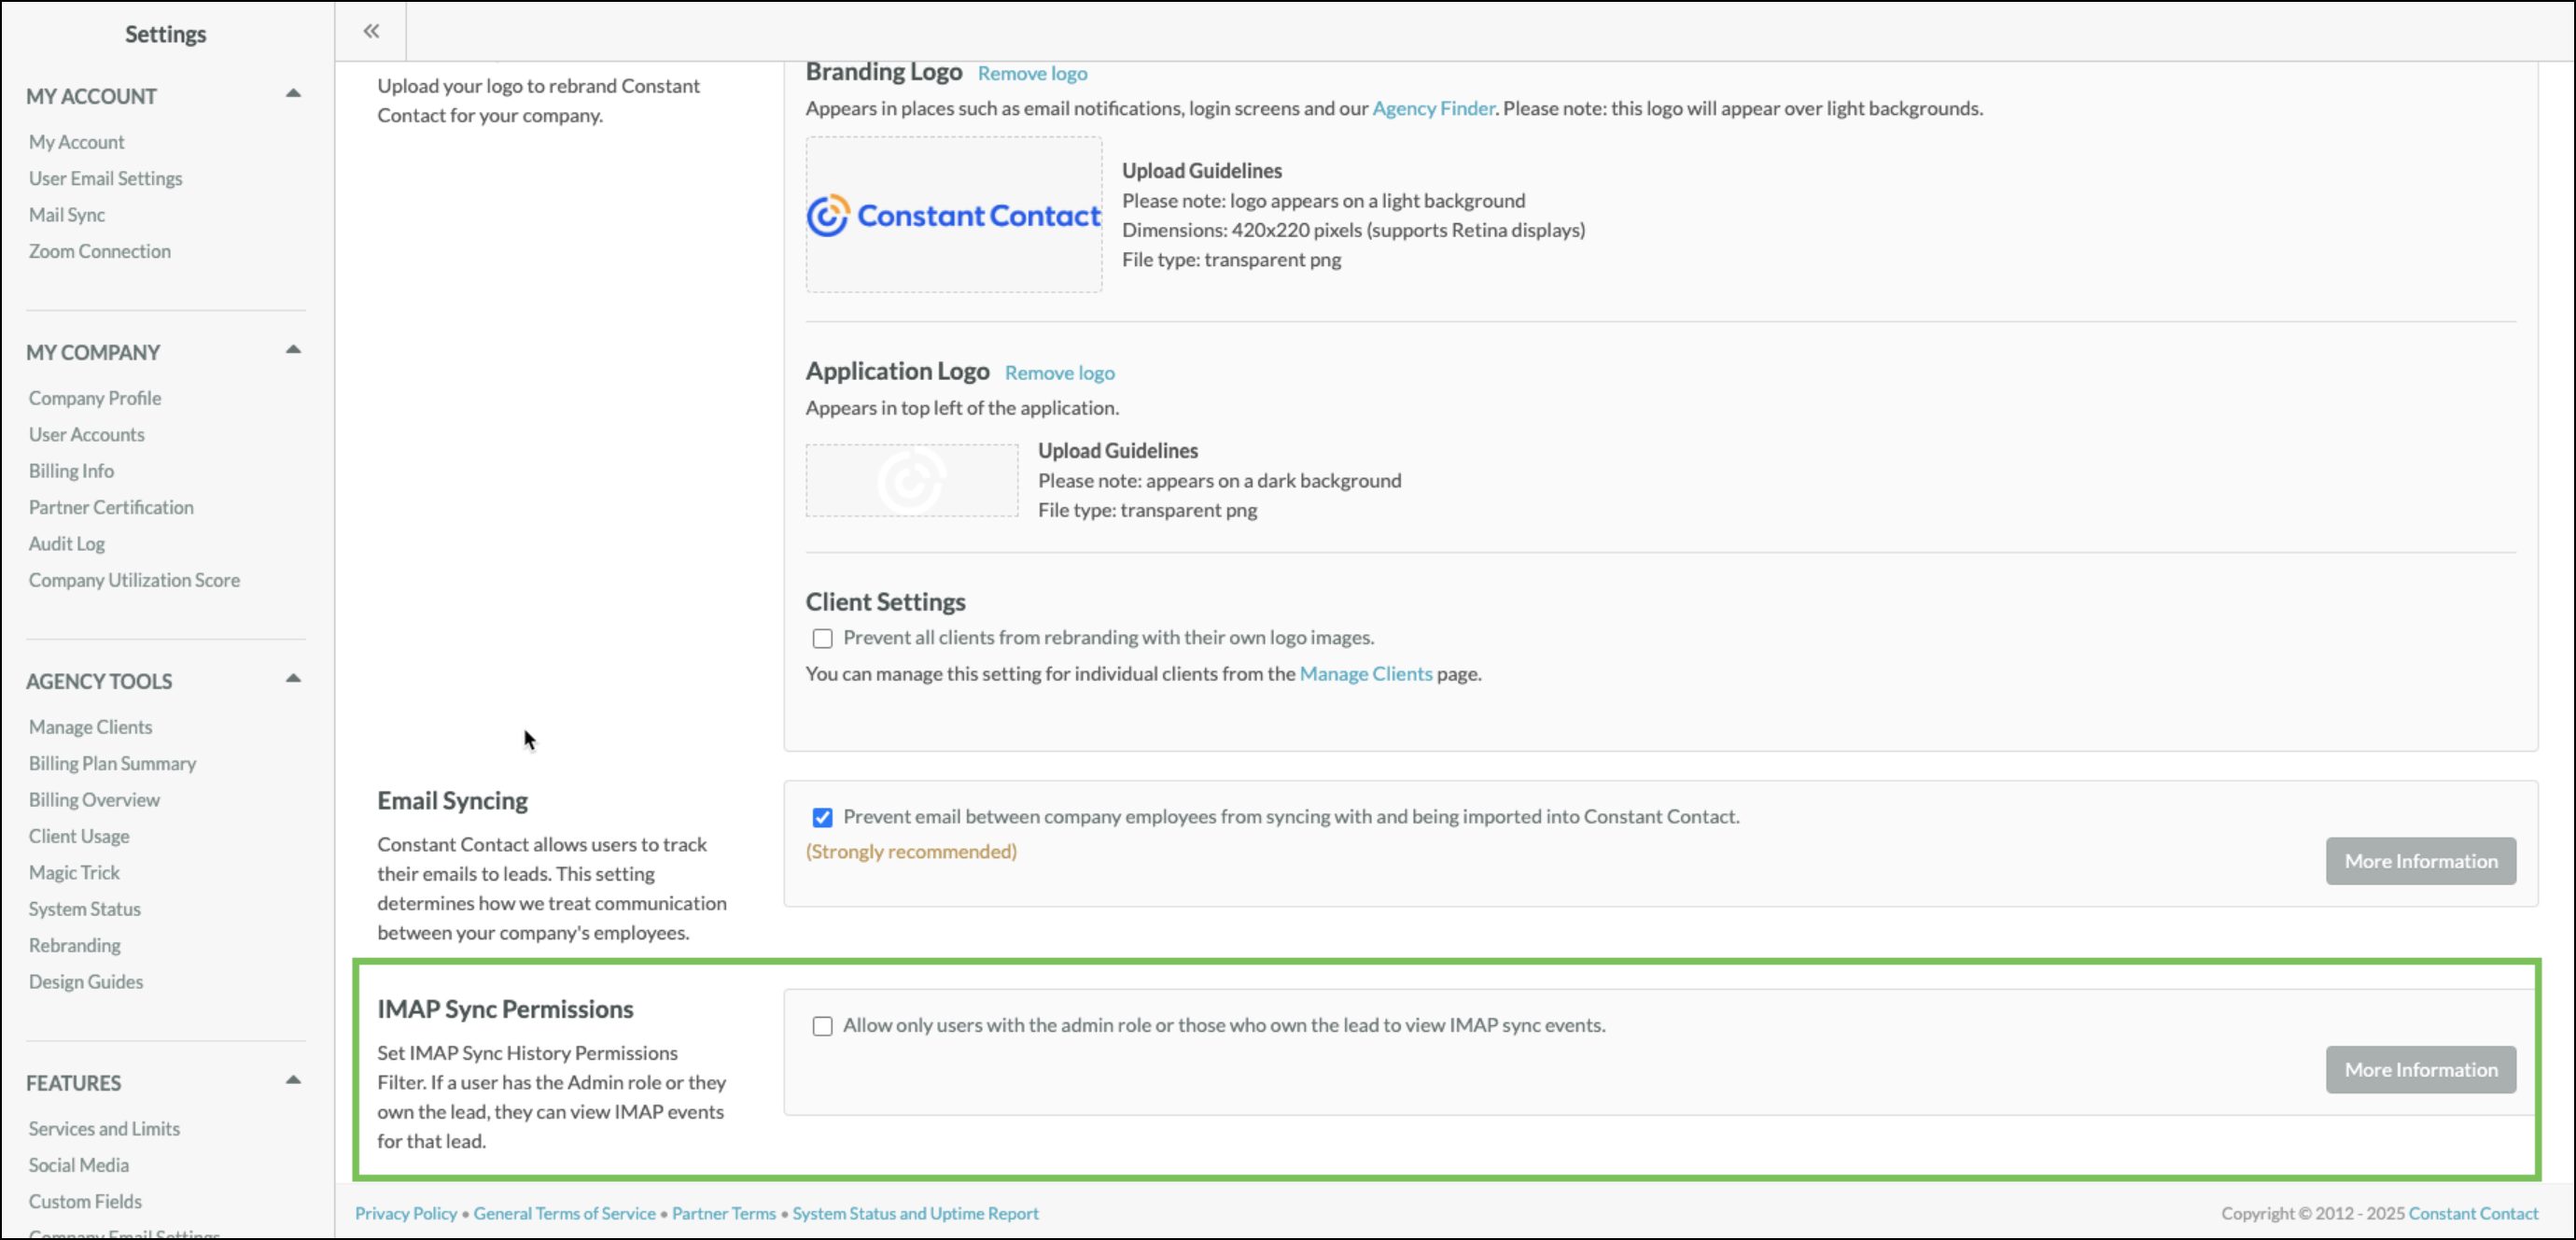
Task: Check Allow only admin users IMAP sync events
Action: point(822,1026)
